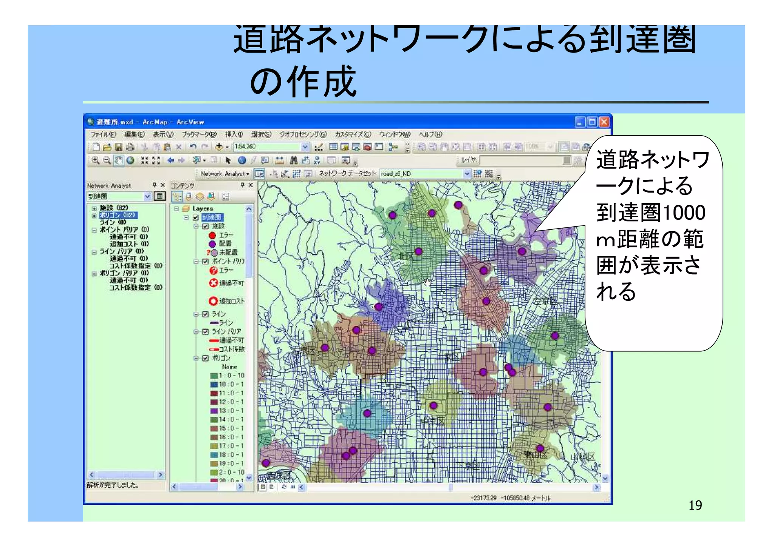Open Network Identify tool icon
The width and height of the screenshot is (774, 547).
[478, 174]
